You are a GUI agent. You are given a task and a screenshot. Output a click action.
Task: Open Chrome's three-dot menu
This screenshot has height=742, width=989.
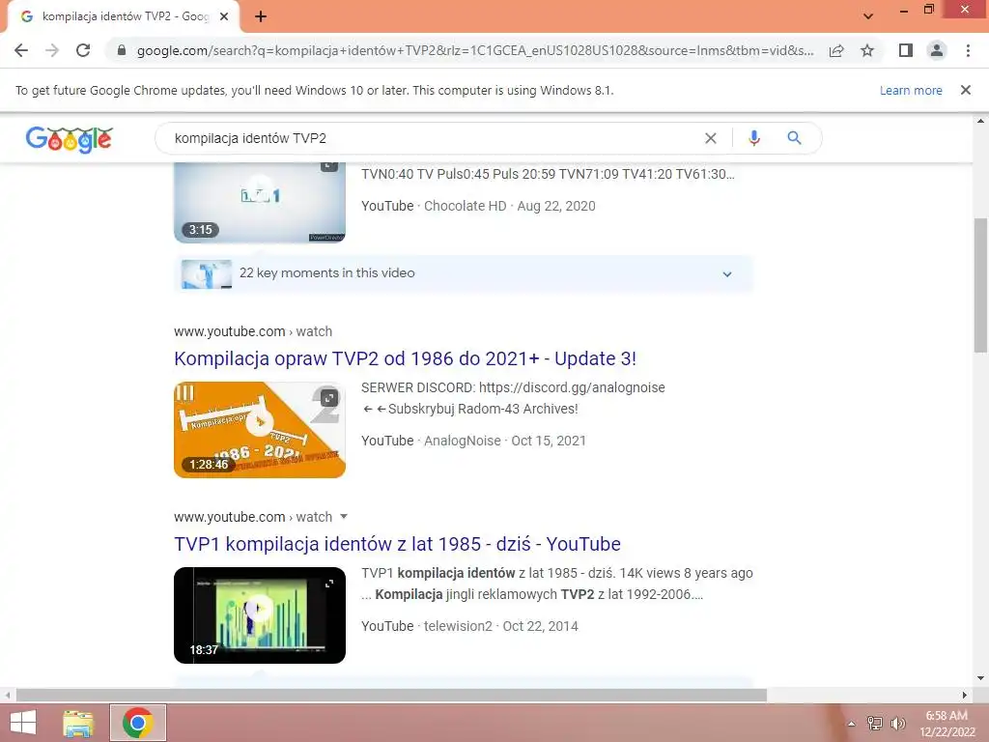968,50
